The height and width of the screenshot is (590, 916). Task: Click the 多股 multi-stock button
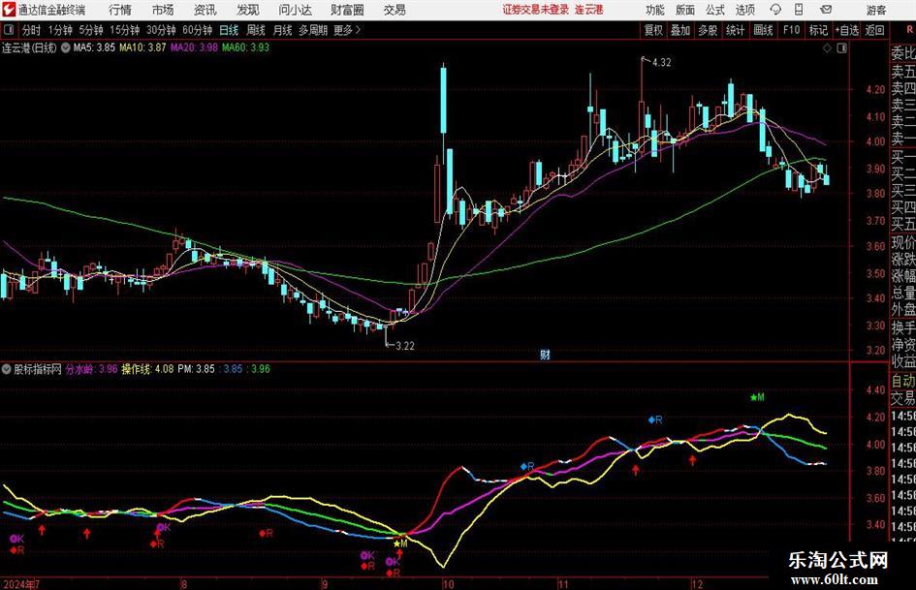point(708,30)
